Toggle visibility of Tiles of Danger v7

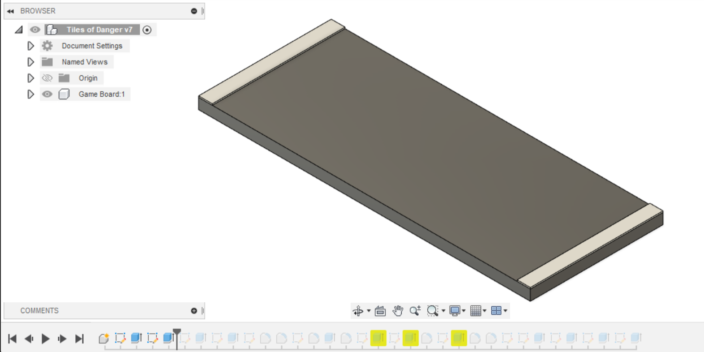[x=35, y=30]
